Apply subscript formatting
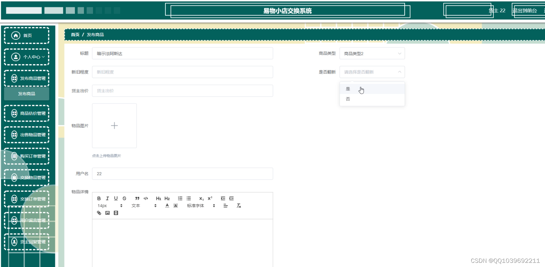Viewport: 545px width, 267px height. point(201,198)
